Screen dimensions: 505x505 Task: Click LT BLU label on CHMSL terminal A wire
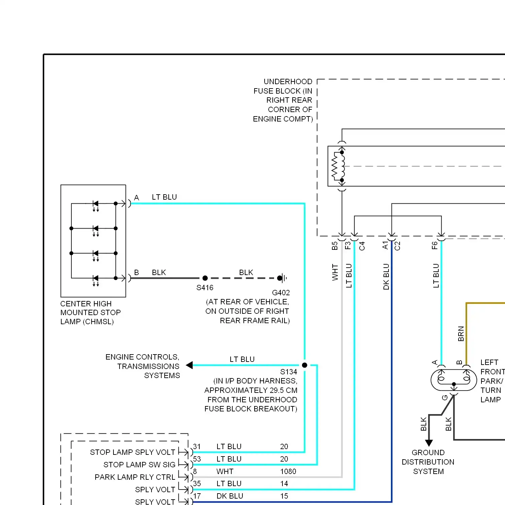164,197
